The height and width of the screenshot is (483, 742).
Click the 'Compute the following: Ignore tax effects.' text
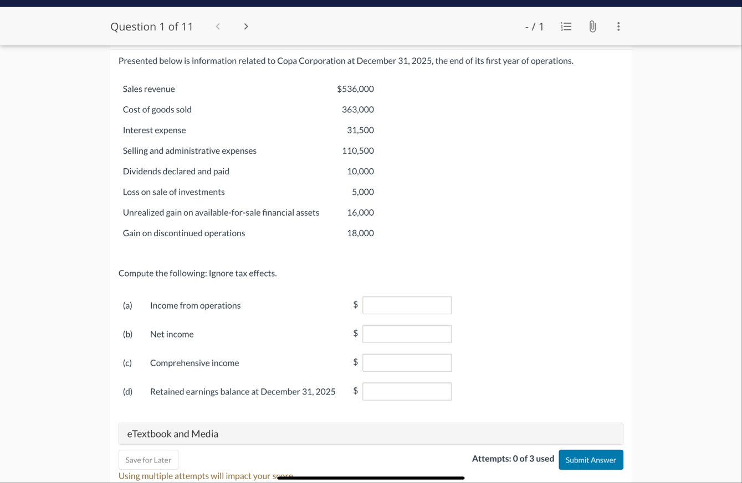[198, 273]
